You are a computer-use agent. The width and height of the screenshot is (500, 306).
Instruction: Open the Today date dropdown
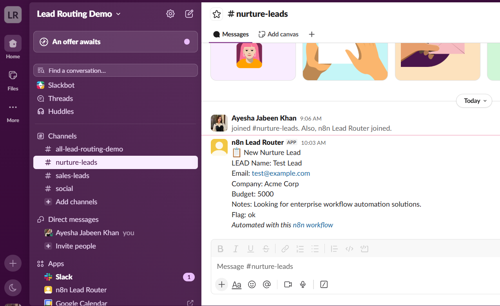tap(474, 101)
